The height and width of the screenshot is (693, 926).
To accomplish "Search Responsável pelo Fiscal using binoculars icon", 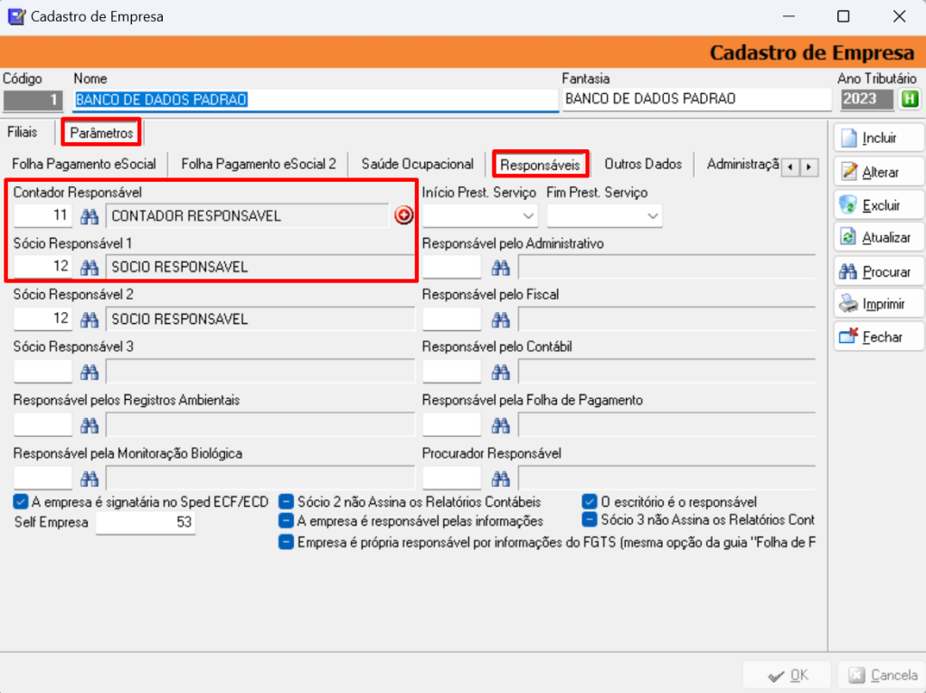I will tap(498, 319).
